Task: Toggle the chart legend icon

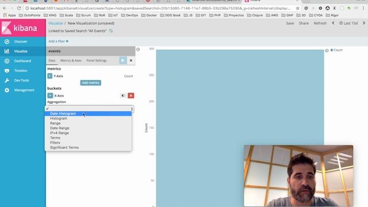Action: pos(327,51)
